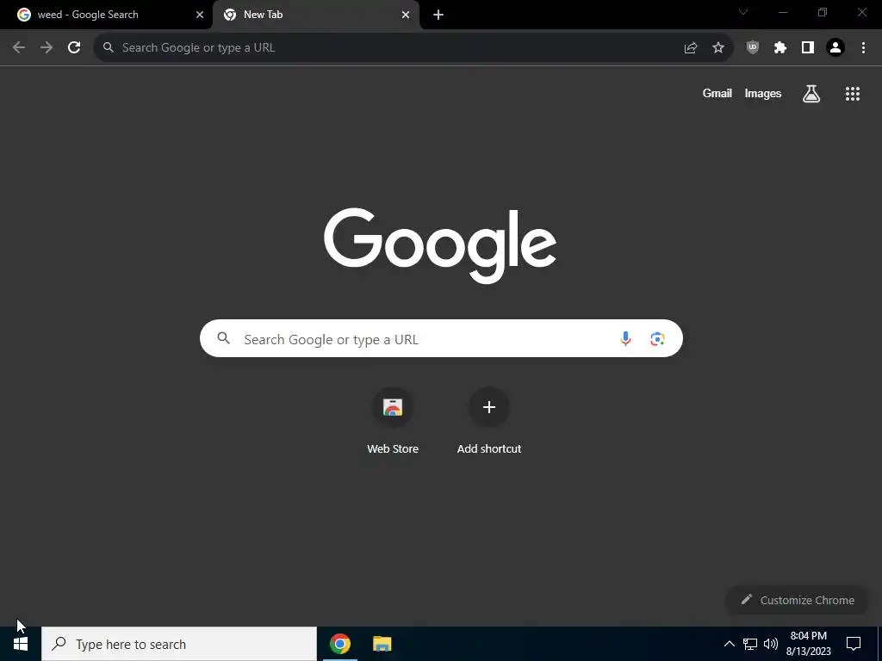The height and width of the screenshot is (661, 882).
Task: Open the volume control tray icon
Action: 771,644
